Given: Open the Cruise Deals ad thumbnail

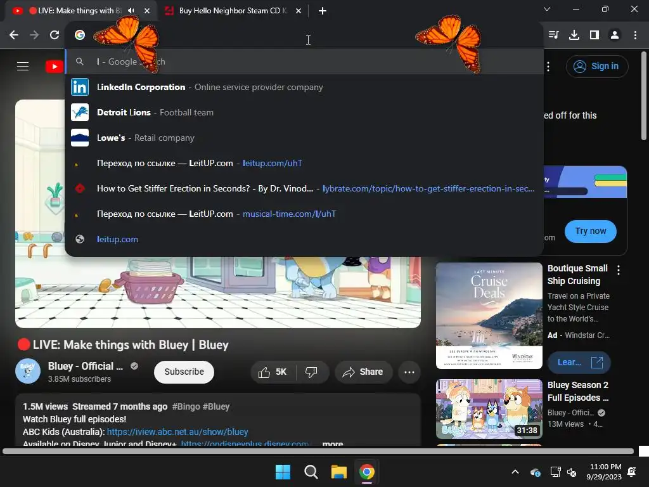Looking at the screenshot, I should [x=489, y=316].
